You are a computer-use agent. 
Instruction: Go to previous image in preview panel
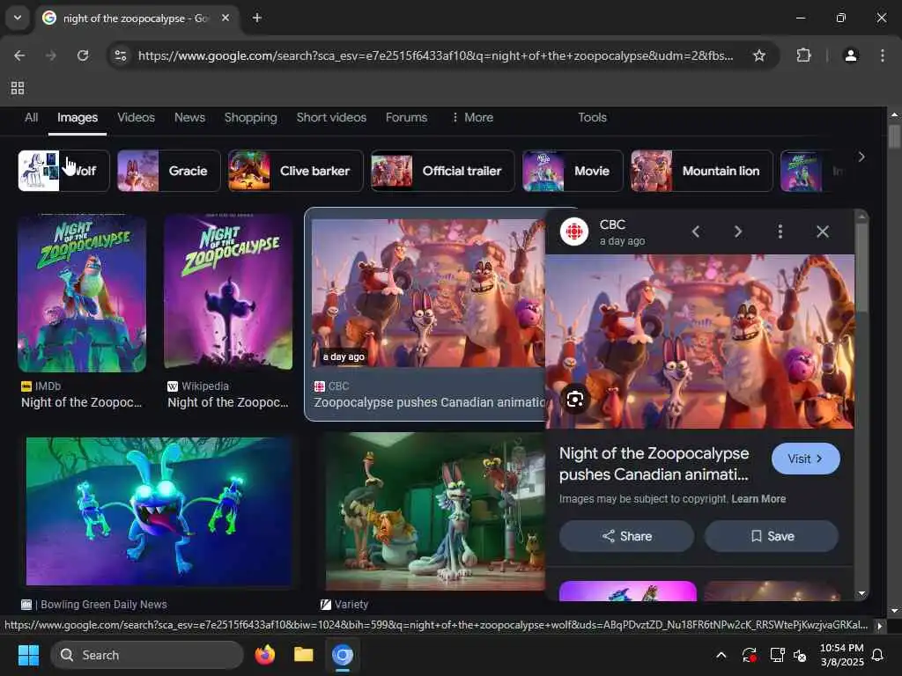[x=696, y=231]
